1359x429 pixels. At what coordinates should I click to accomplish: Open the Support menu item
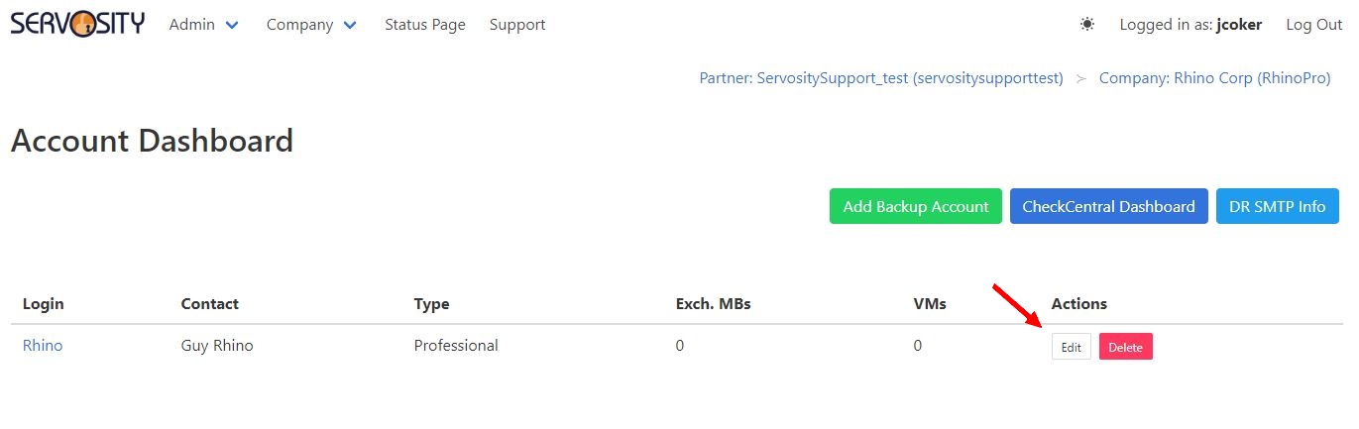(x=517, y=25)
